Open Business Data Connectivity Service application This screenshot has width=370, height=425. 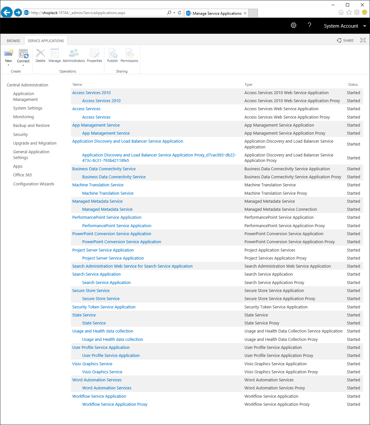click(104, 169)
